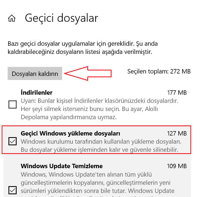The width and height of the screenshot is (207, 197).
Task: Click the Geçici Windows yükleme dosyaları heading
Action: [x=70, y=133]
